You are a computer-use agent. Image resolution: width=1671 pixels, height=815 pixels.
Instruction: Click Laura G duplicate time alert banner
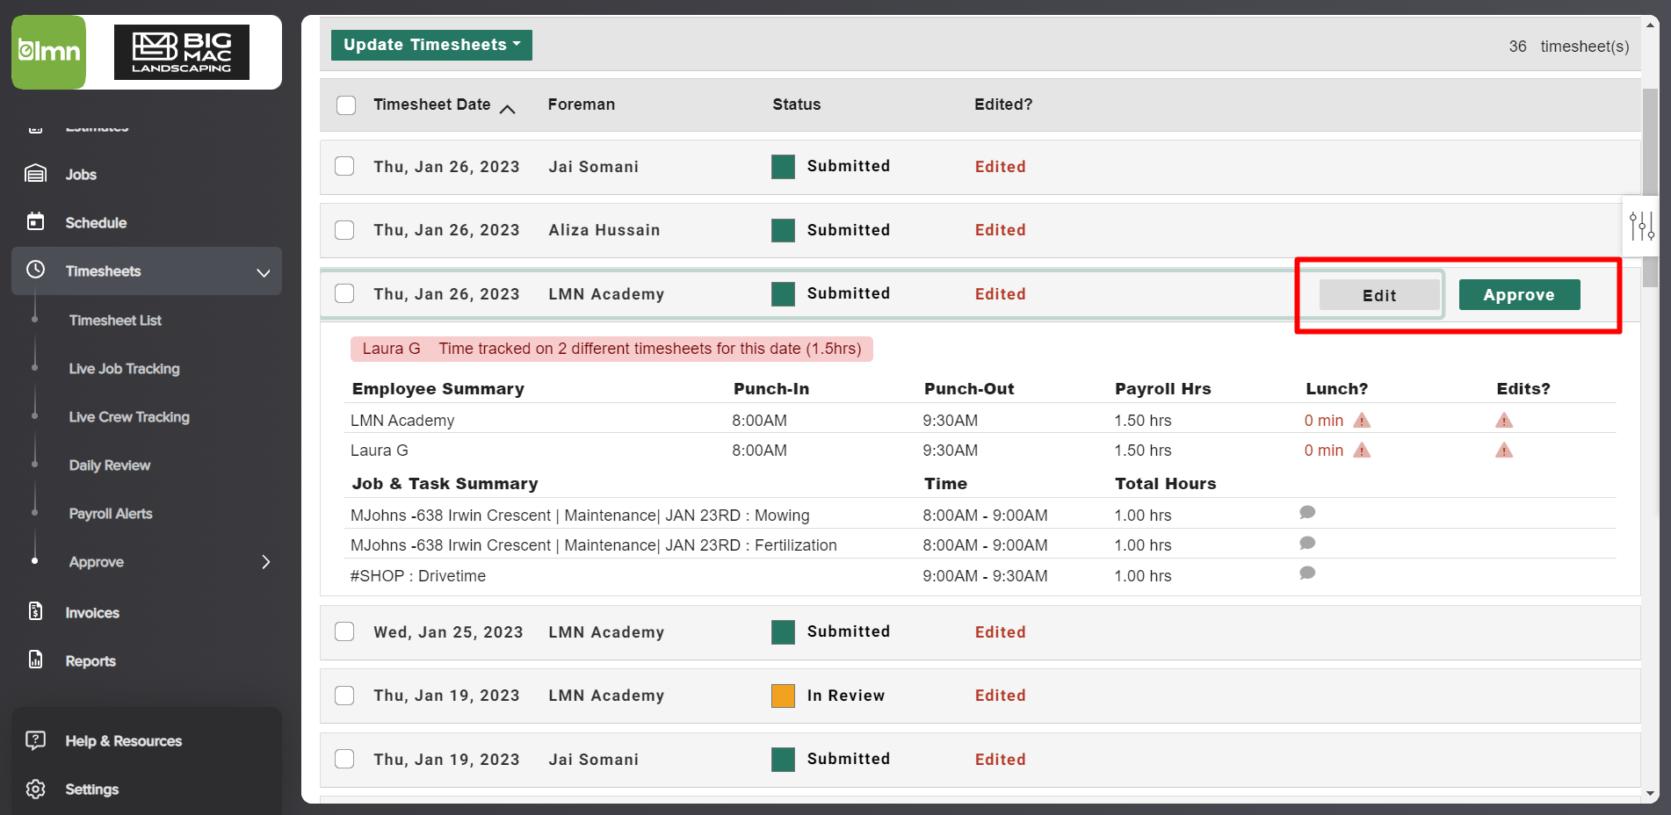coord(611,349)
